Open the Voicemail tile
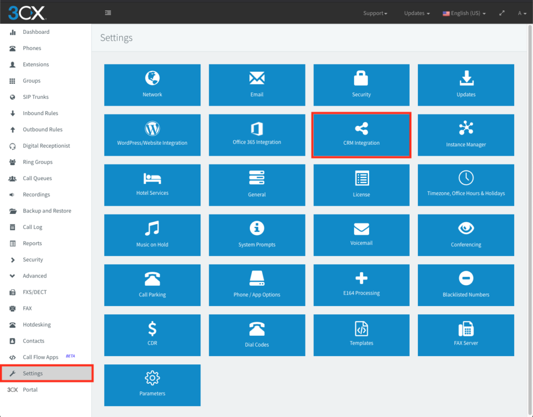 pyautogui.click(x=361, y=235)
